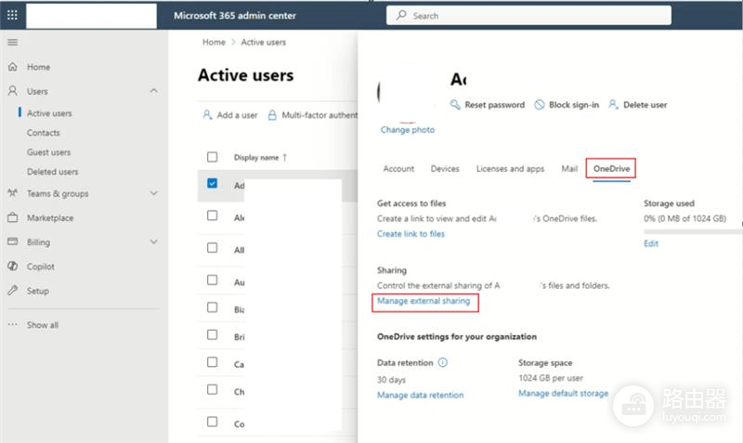Check the checkbox for user Ch
Image resolution: width=743 pixels, height=443 pixels.
(x=213, y=389)
